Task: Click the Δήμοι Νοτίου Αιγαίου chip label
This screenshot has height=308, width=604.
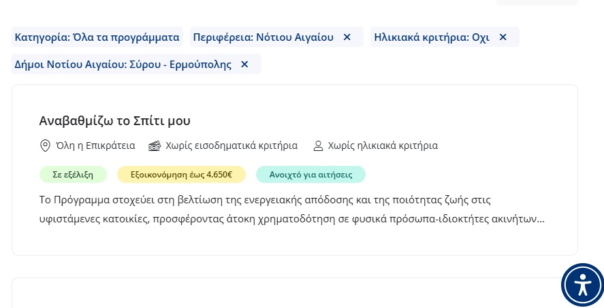Action: coord(123,65)
